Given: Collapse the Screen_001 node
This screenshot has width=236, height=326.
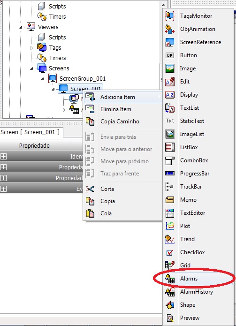Looking at the screenshot, I should pos(53,89).
